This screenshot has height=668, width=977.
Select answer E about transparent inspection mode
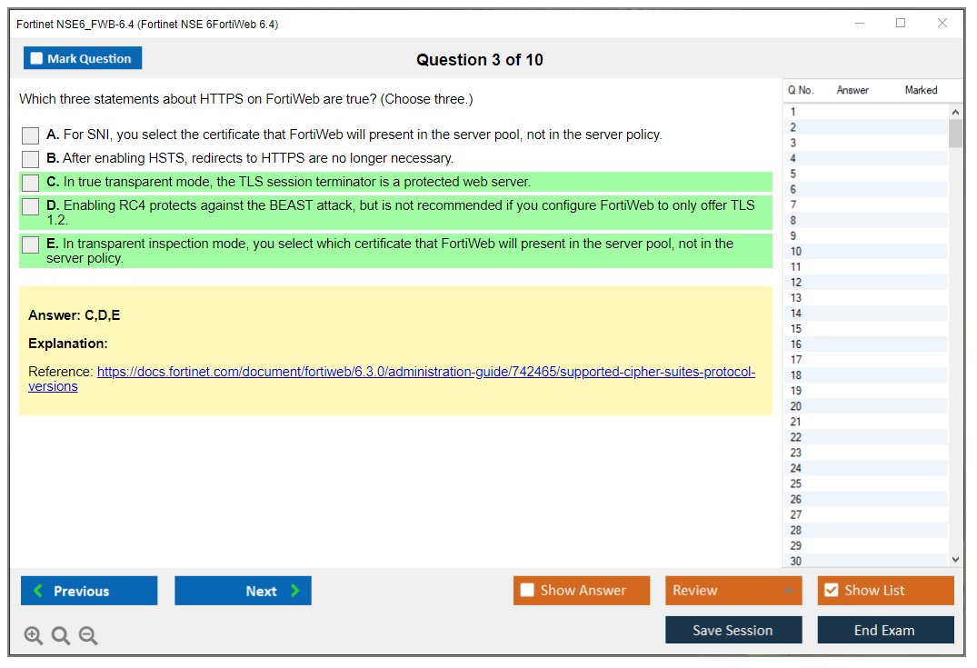[x=31, y=244]
